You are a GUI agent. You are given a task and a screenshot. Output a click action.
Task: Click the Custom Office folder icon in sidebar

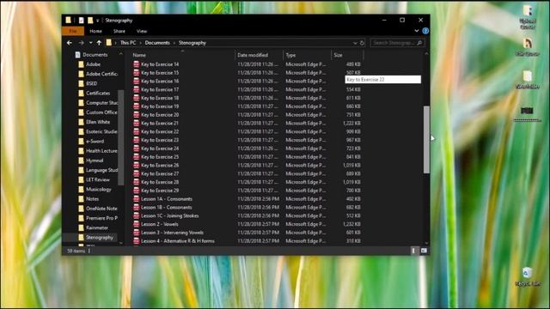point(81,112)
